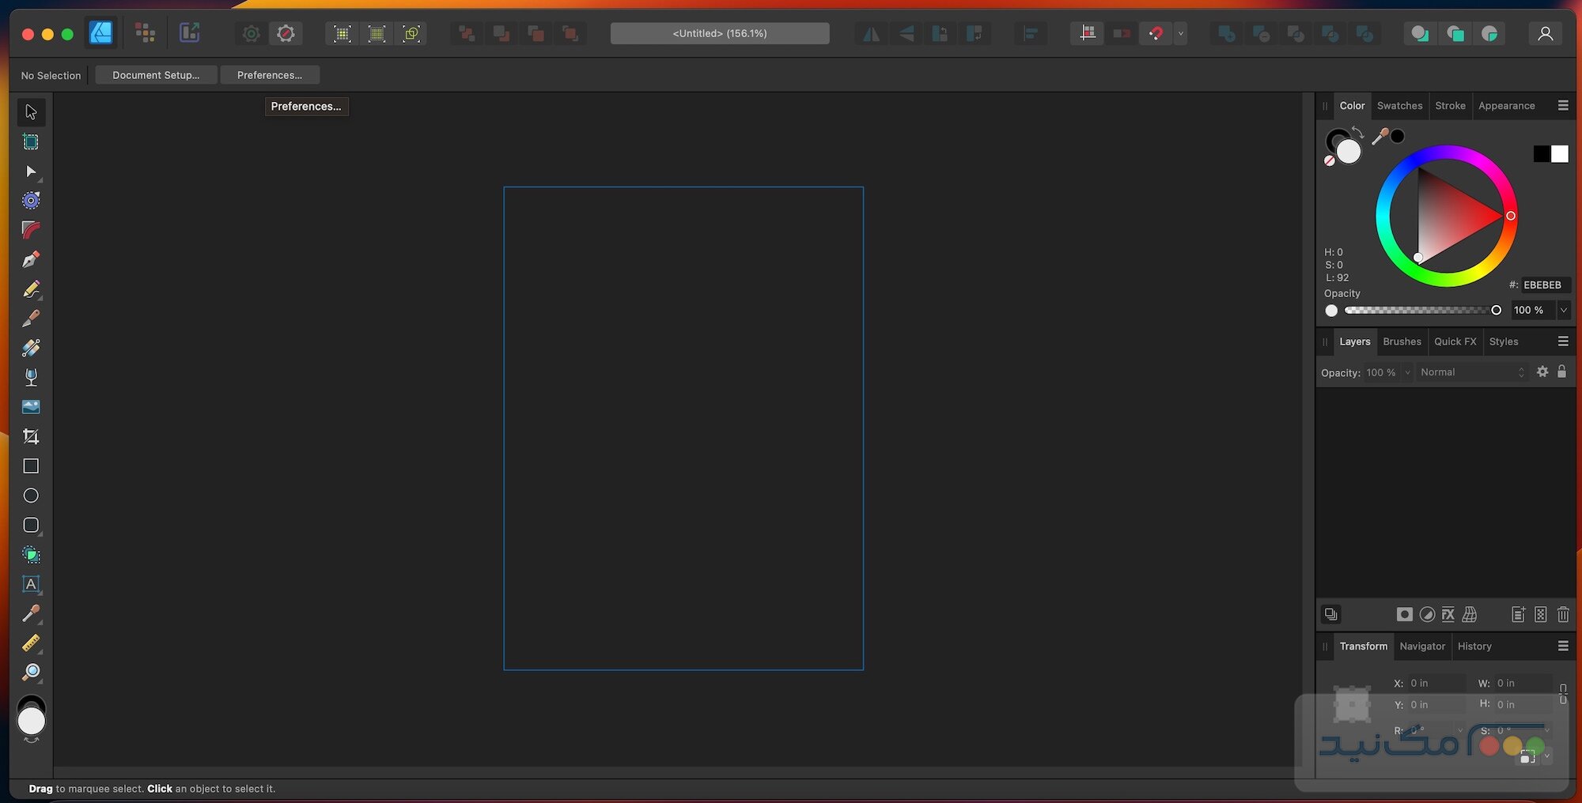Delete the selected layer with the trash icon
The width and height of the screenshot is (1582, 803).
pyautogui.click(x=1563, y=614)
